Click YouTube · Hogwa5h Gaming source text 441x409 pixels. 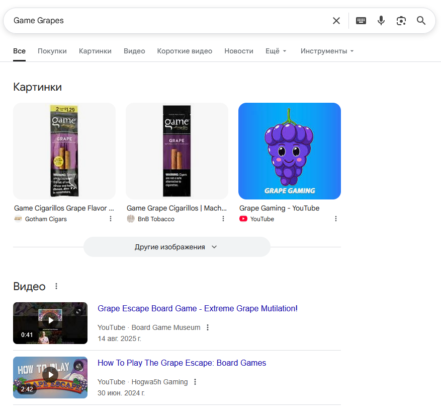(143, 382)
